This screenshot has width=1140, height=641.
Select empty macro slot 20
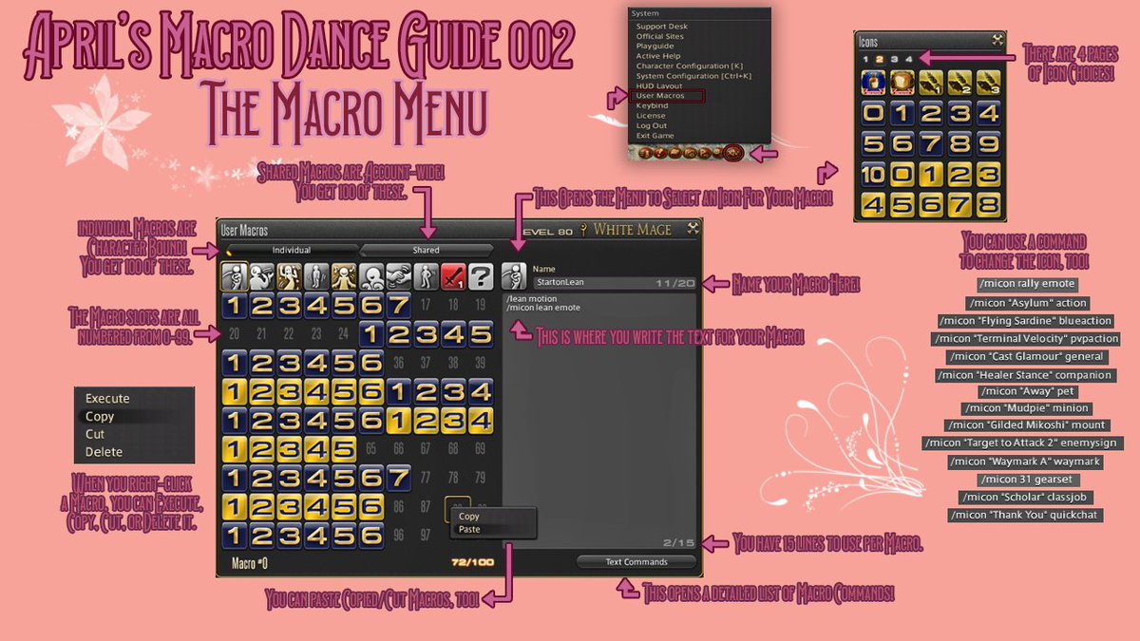pos(234,334)
